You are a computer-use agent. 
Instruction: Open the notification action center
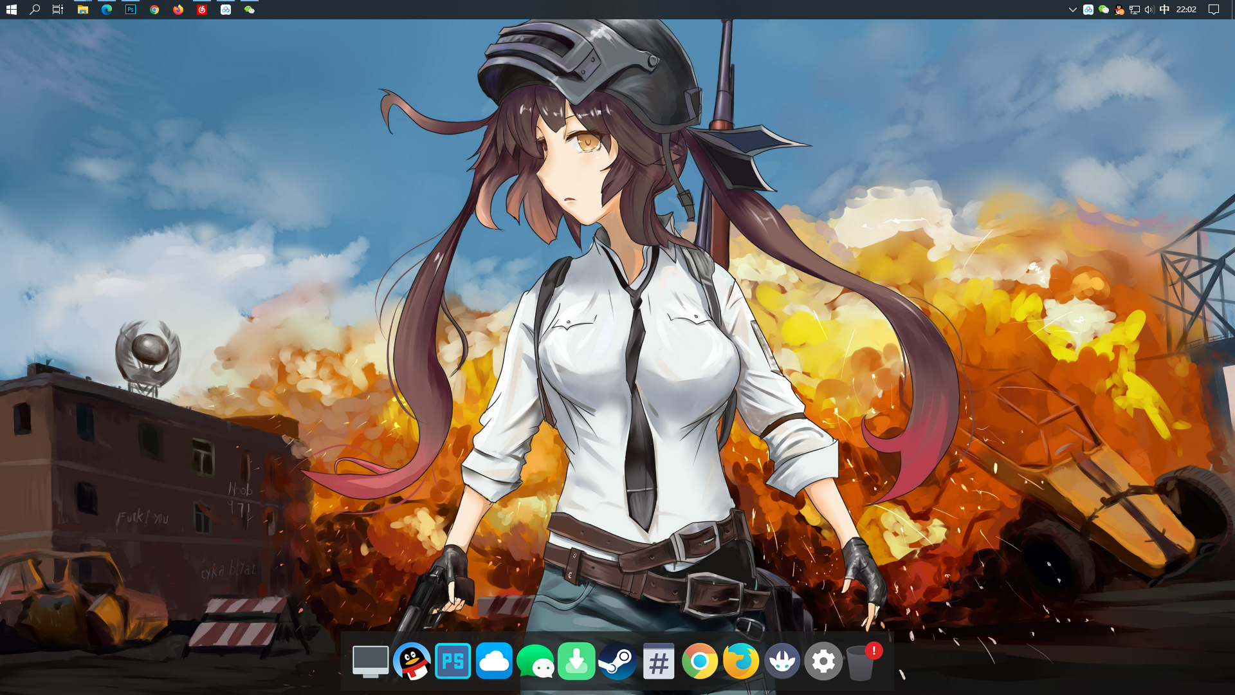(x=1213, y=10)
